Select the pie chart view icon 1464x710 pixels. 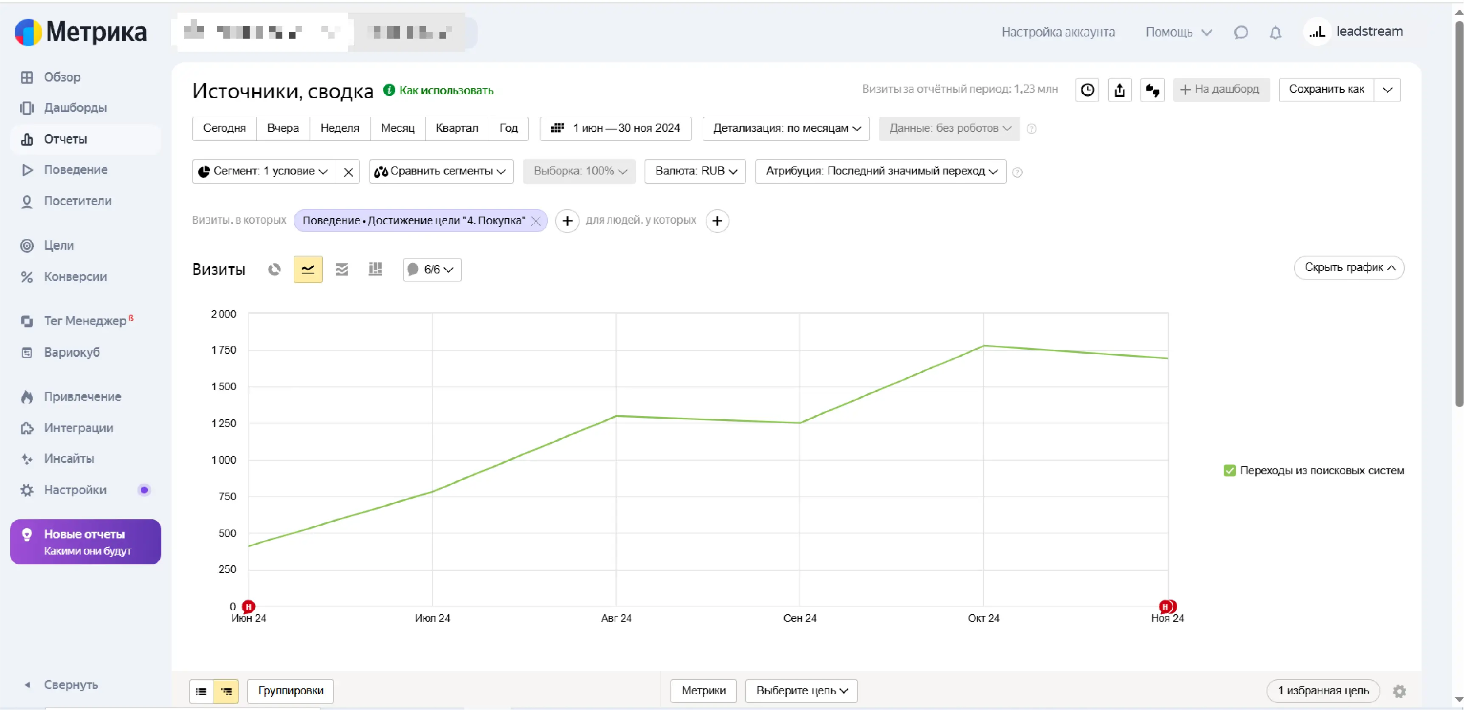[x=274, y=269]
